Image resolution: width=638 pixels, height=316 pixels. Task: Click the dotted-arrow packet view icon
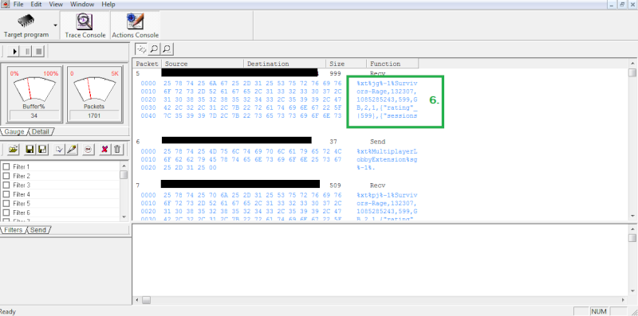(141, 49)
